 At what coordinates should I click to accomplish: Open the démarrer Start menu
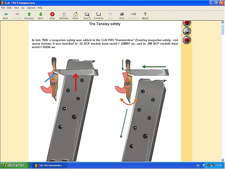15,165
